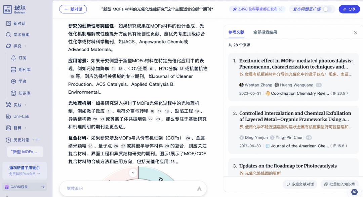363x197 pixels.
Task: Click citation 12 before CO2还原
Action: click(x=120, y=69)
